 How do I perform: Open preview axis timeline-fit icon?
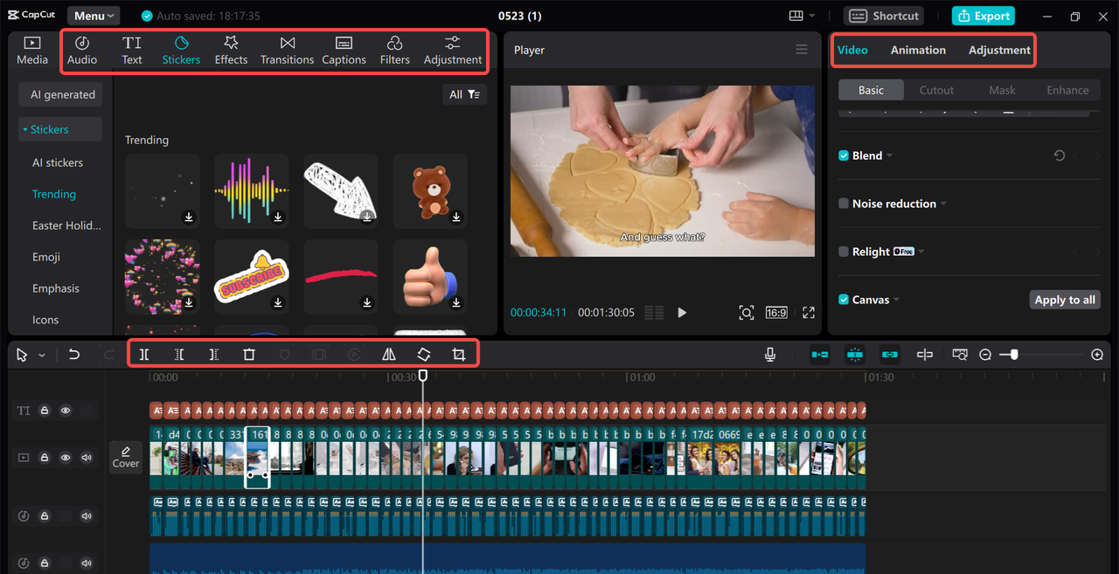pyautogui.click(x=960, y=355)
